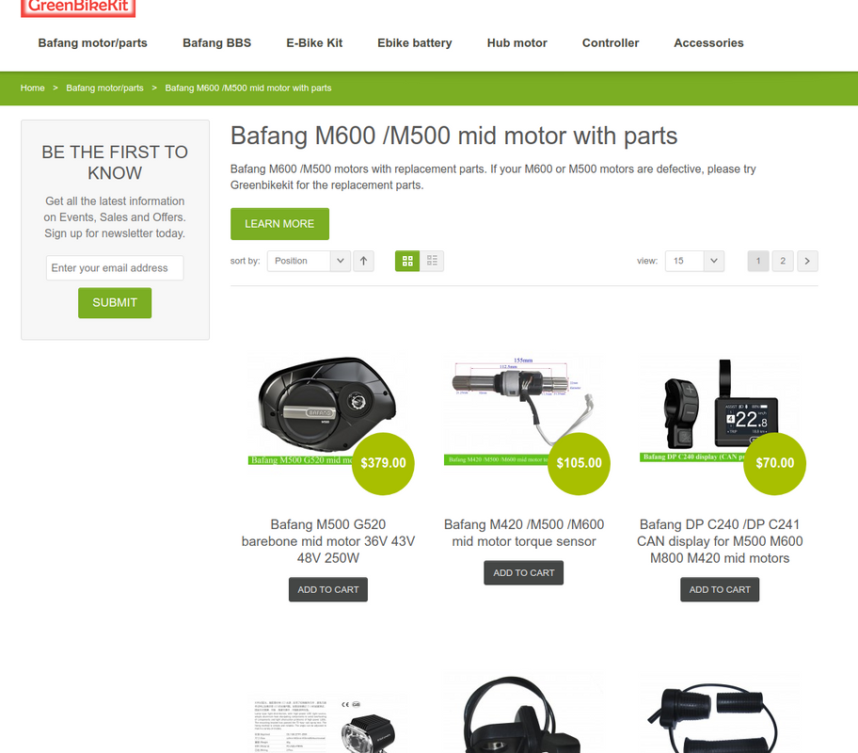Click the GreenBikeKit logo
The height and width of the screenshot is (753, 858).
click(78, 8)
